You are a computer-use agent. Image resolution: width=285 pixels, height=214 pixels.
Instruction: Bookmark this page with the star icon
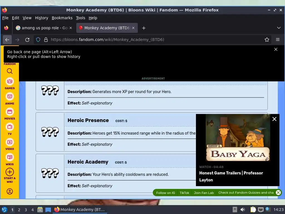click(x=267, y=40)
